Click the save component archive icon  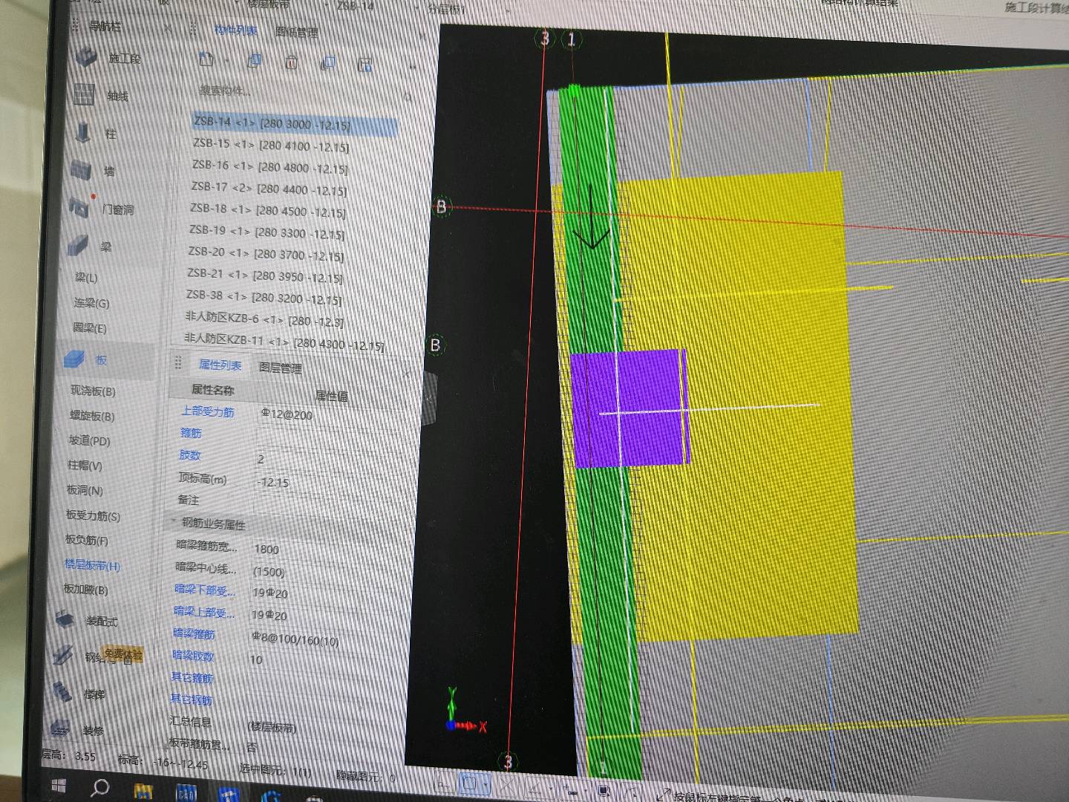(364, 65)
